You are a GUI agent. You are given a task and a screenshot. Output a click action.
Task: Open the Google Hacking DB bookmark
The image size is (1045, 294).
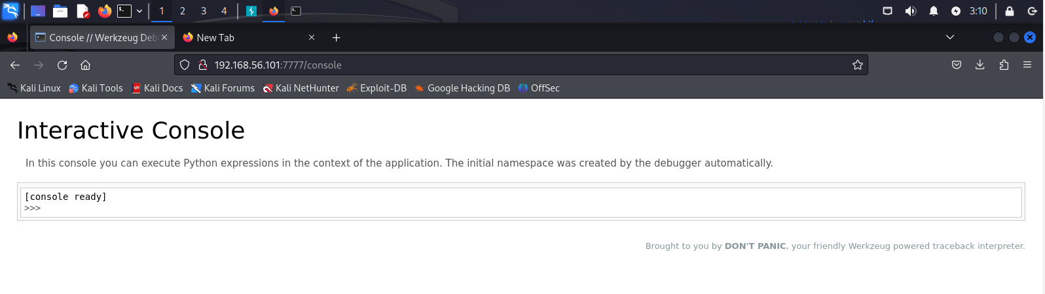pos(462,88)
